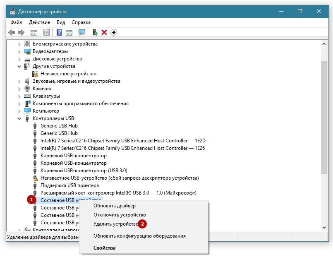Expand the Видеоадаптеры category
333x262 pixels.
(19, 51)
